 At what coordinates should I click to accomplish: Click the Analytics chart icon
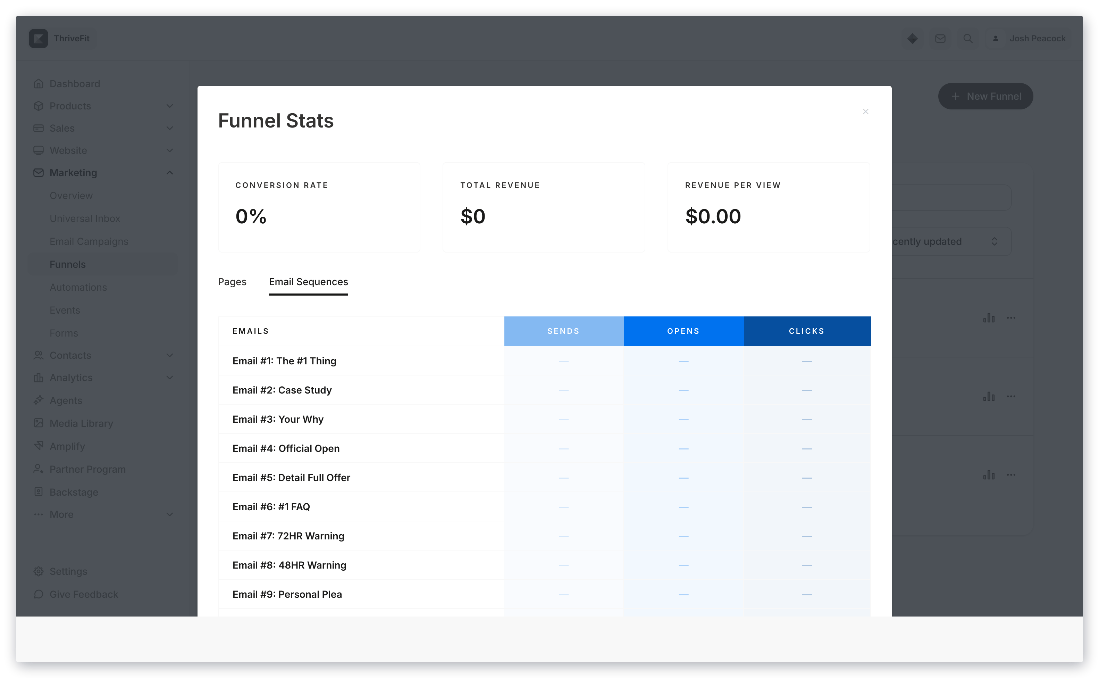click(x=39, y=378)
